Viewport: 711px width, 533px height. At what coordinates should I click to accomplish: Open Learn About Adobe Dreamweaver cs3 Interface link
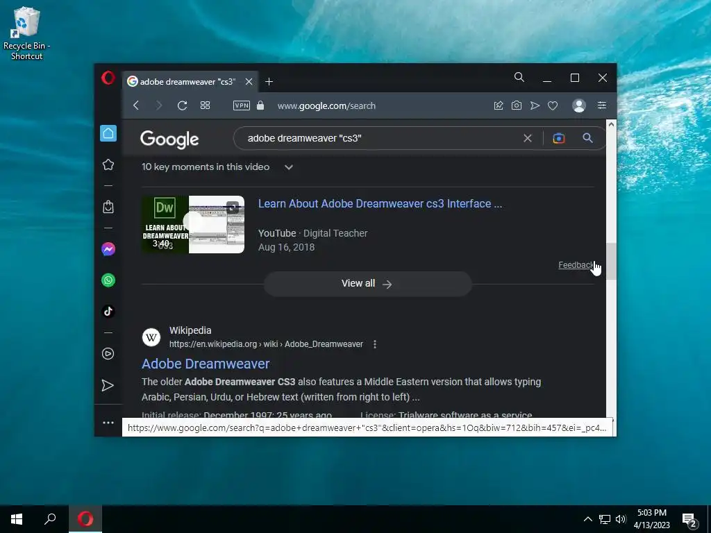point(380,203)
